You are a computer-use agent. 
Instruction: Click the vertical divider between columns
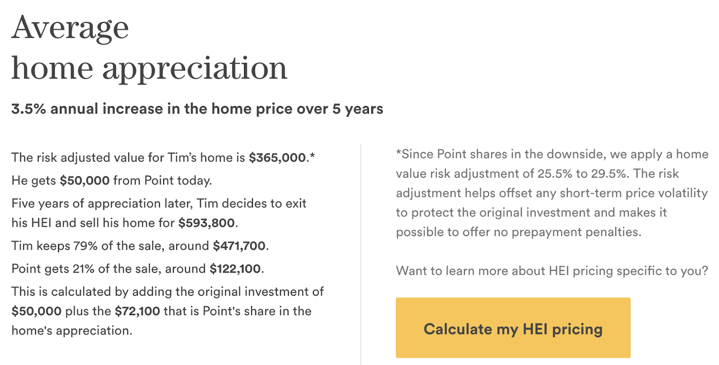(361, 254)
